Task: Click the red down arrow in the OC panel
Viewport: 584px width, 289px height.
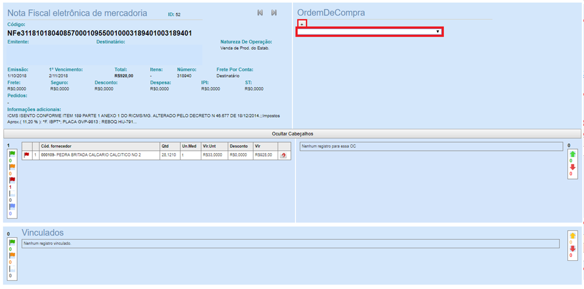Action: 572,167
